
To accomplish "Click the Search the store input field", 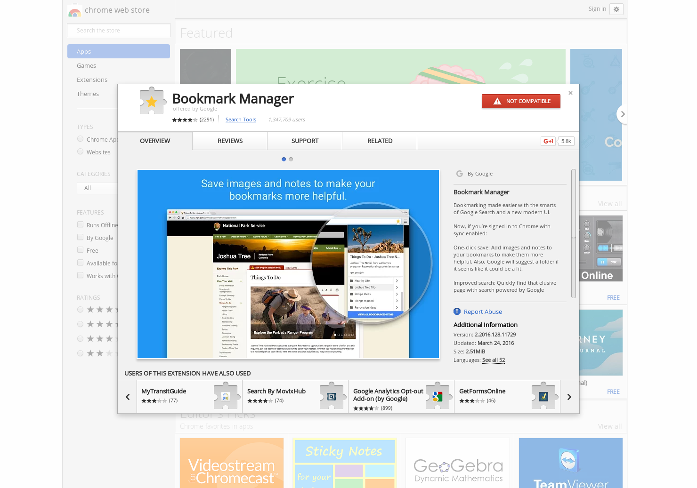I will [118, 30].
